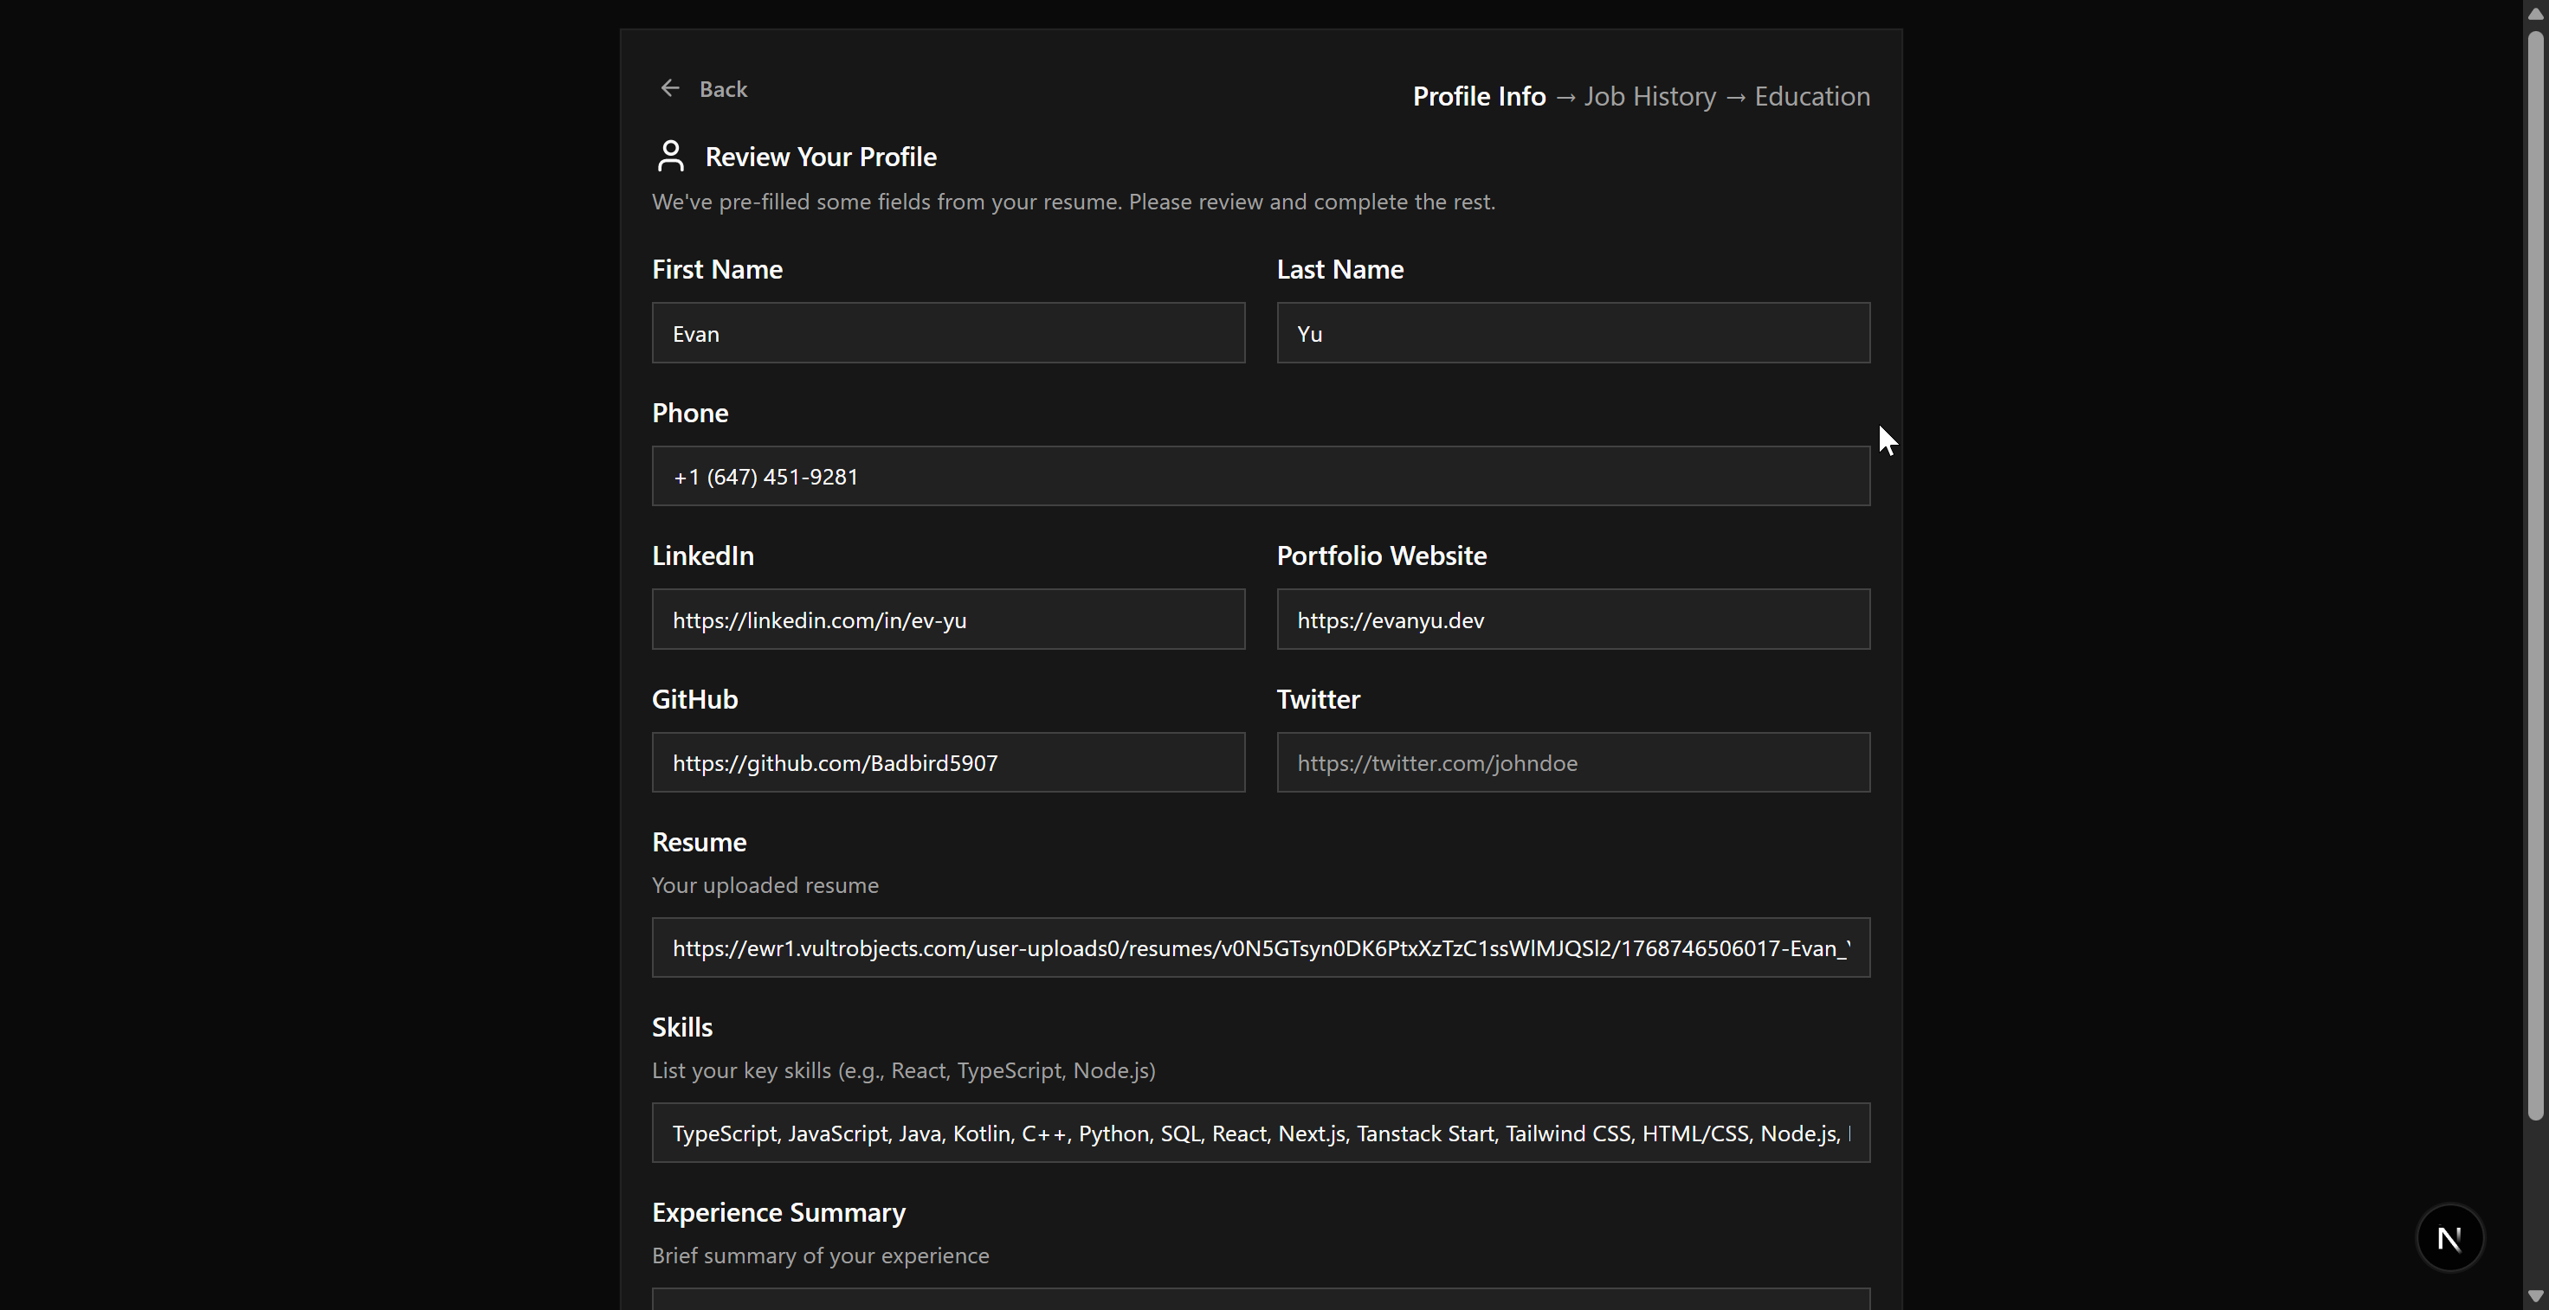Focus the First Name field
The image size is (2549, 1310).
(x=947, y=333)
